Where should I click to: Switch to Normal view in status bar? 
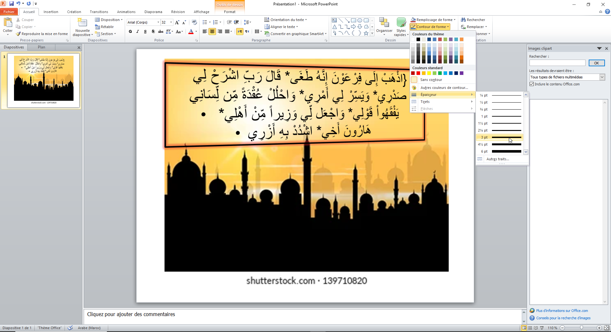[524, 328]
